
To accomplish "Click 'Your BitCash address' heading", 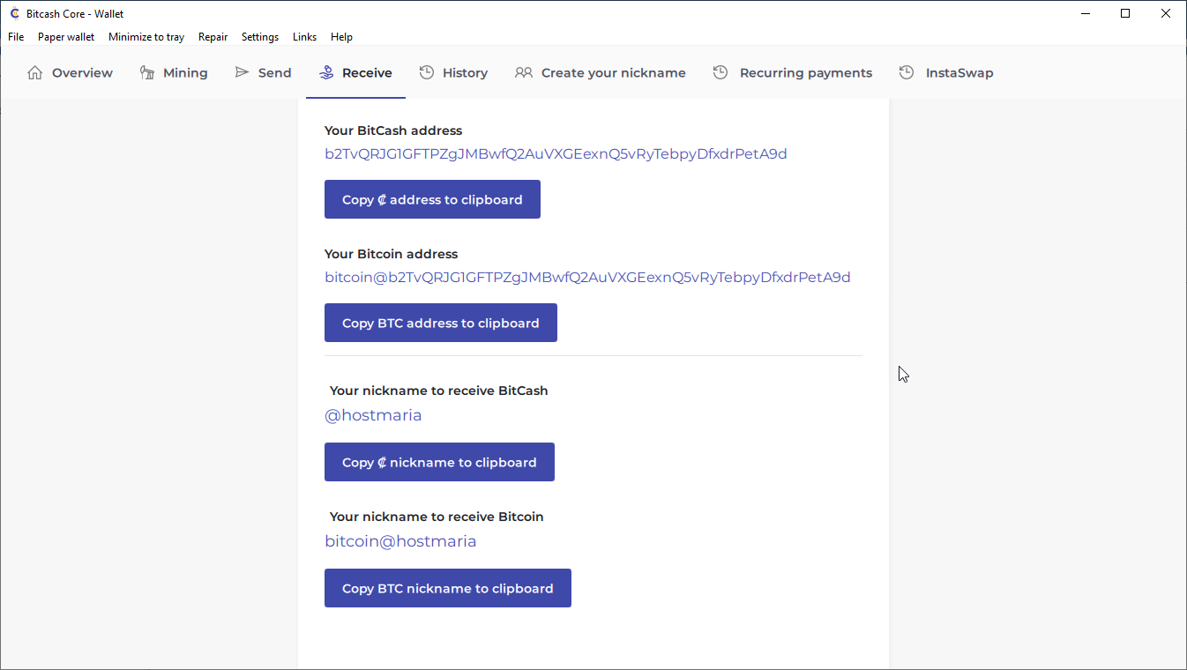I will (393, 130).
